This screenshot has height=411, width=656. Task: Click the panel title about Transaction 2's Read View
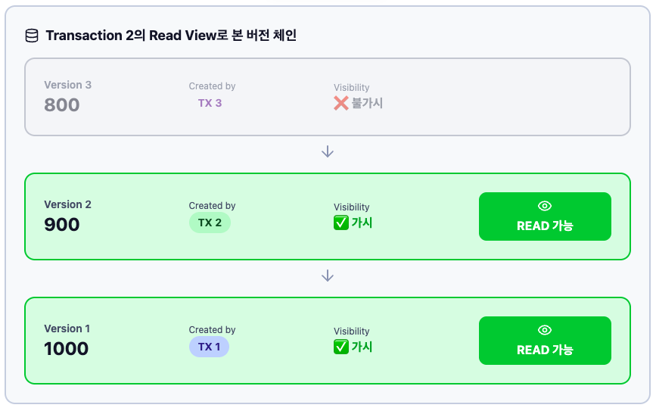pos(171,35)
